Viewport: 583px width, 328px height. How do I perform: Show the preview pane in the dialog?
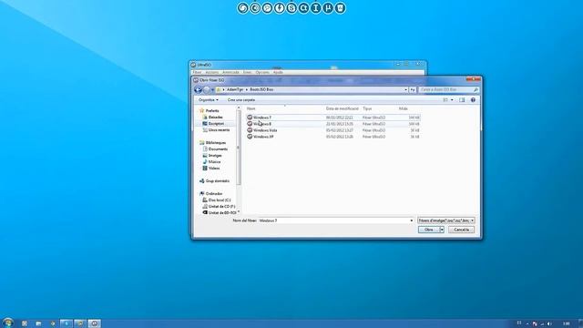click(462, 100)
